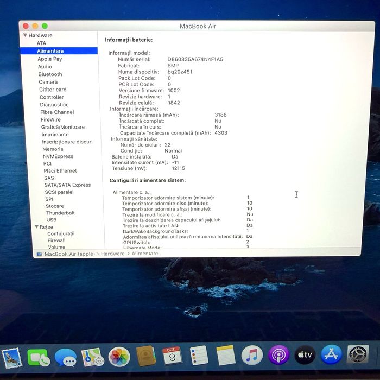Select Stocare in the sidebar

(x=55, y=206)
